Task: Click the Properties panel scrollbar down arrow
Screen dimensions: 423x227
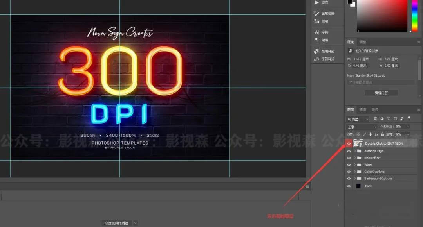Action: tap(419, 95)
